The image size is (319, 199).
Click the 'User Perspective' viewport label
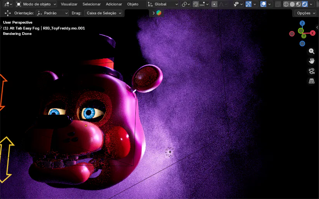coord(17,22)
